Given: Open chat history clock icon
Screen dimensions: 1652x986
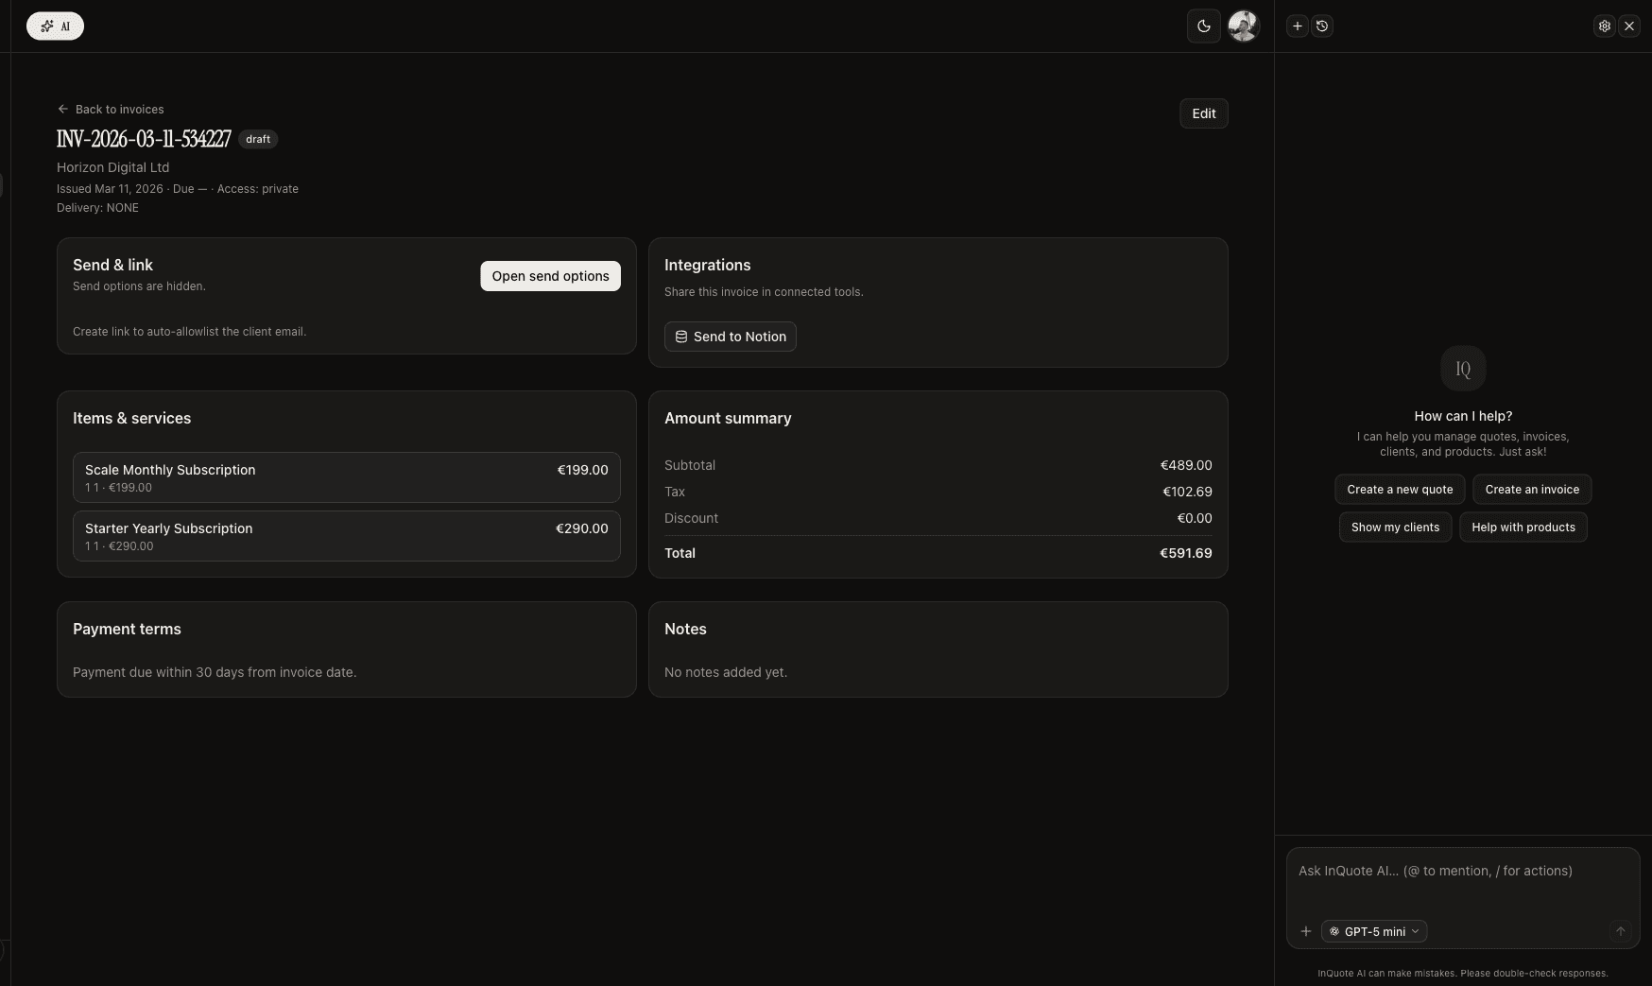Looking at the screenshot, I should (1322, 26).
